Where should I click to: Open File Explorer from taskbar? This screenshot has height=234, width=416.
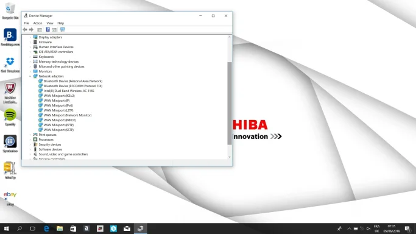coord(60,229)
